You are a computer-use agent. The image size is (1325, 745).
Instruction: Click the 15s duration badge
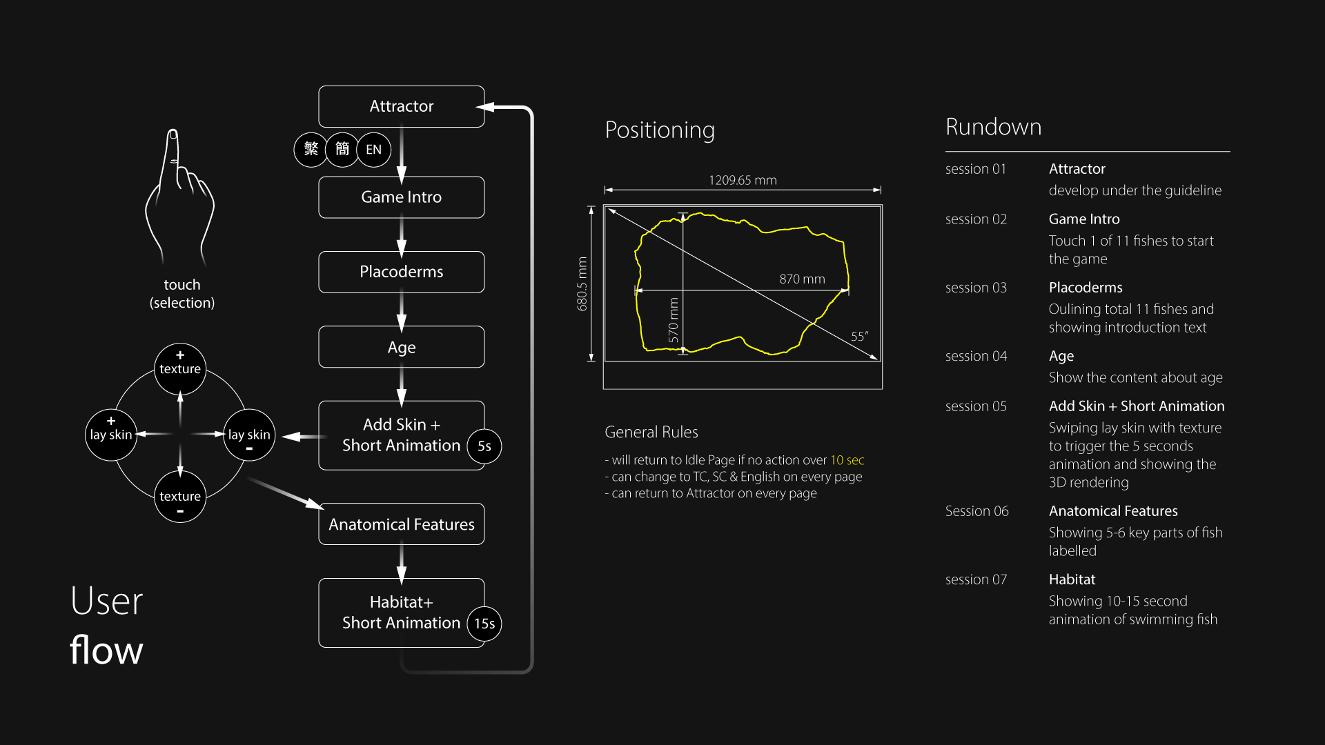point(484,623)
